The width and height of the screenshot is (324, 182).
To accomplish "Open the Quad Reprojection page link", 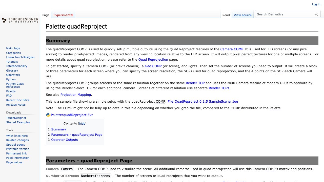I will point(153,60).
